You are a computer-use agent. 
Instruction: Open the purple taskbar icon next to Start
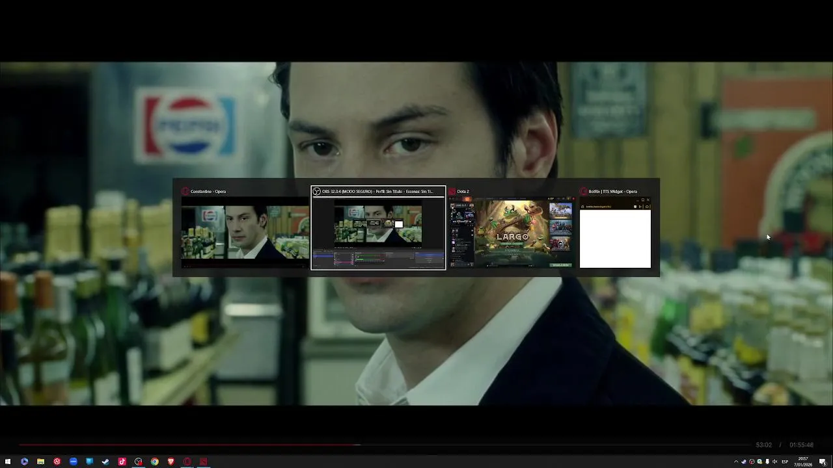[x=24, y=461]
